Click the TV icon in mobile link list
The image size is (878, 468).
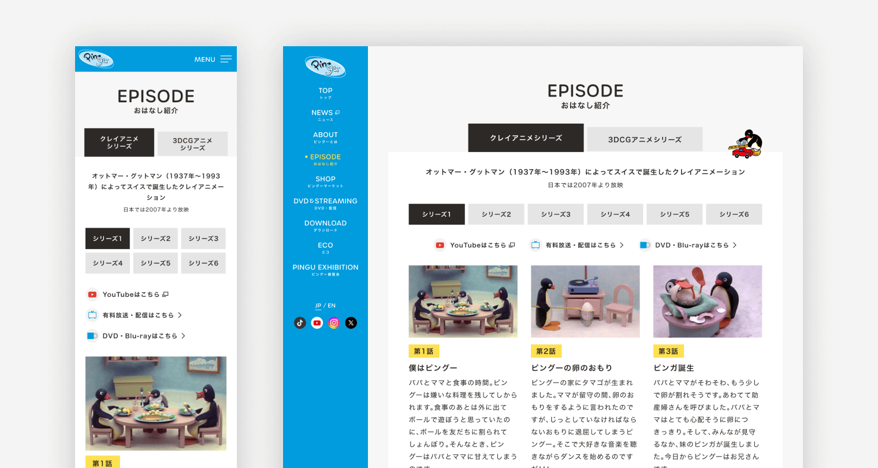tap(92, 315)
